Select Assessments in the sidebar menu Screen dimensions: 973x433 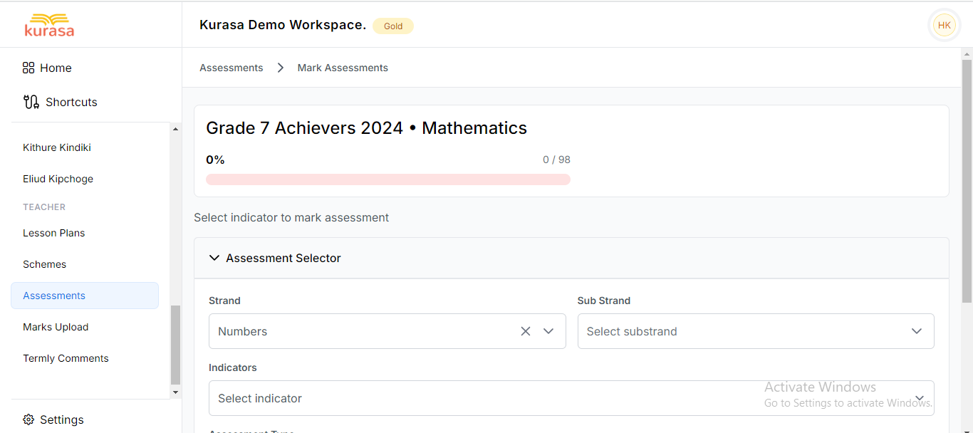click(54, 295)
